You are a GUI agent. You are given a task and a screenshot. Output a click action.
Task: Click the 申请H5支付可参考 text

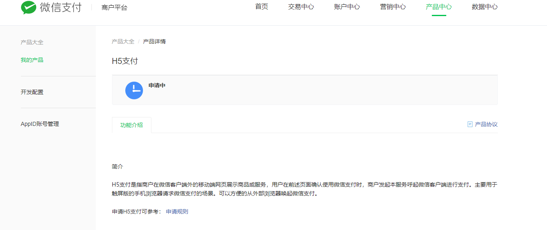coord(136,212)
